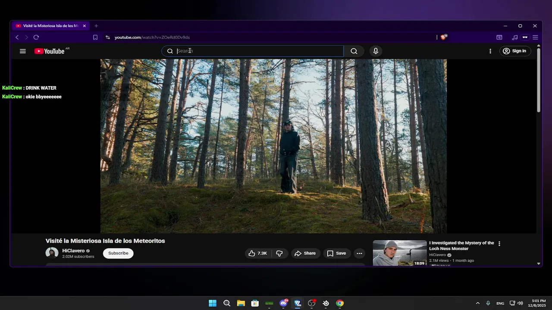This screenshot has width=552, height=310.
Task: Open Discord from the taskbar
Action: (283, 303)
